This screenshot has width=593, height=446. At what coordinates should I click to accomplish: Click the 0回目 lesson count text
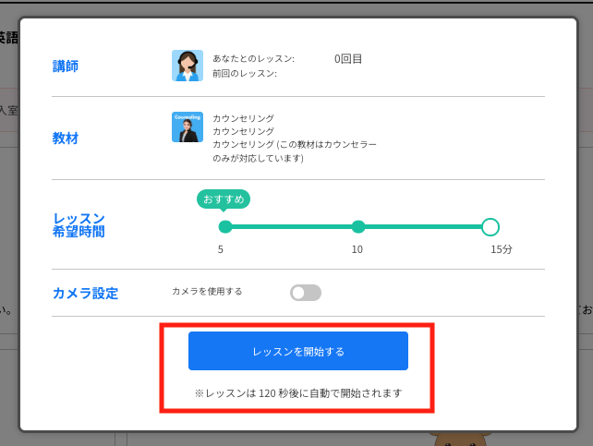pyautogui.click(x=348, y=59)
